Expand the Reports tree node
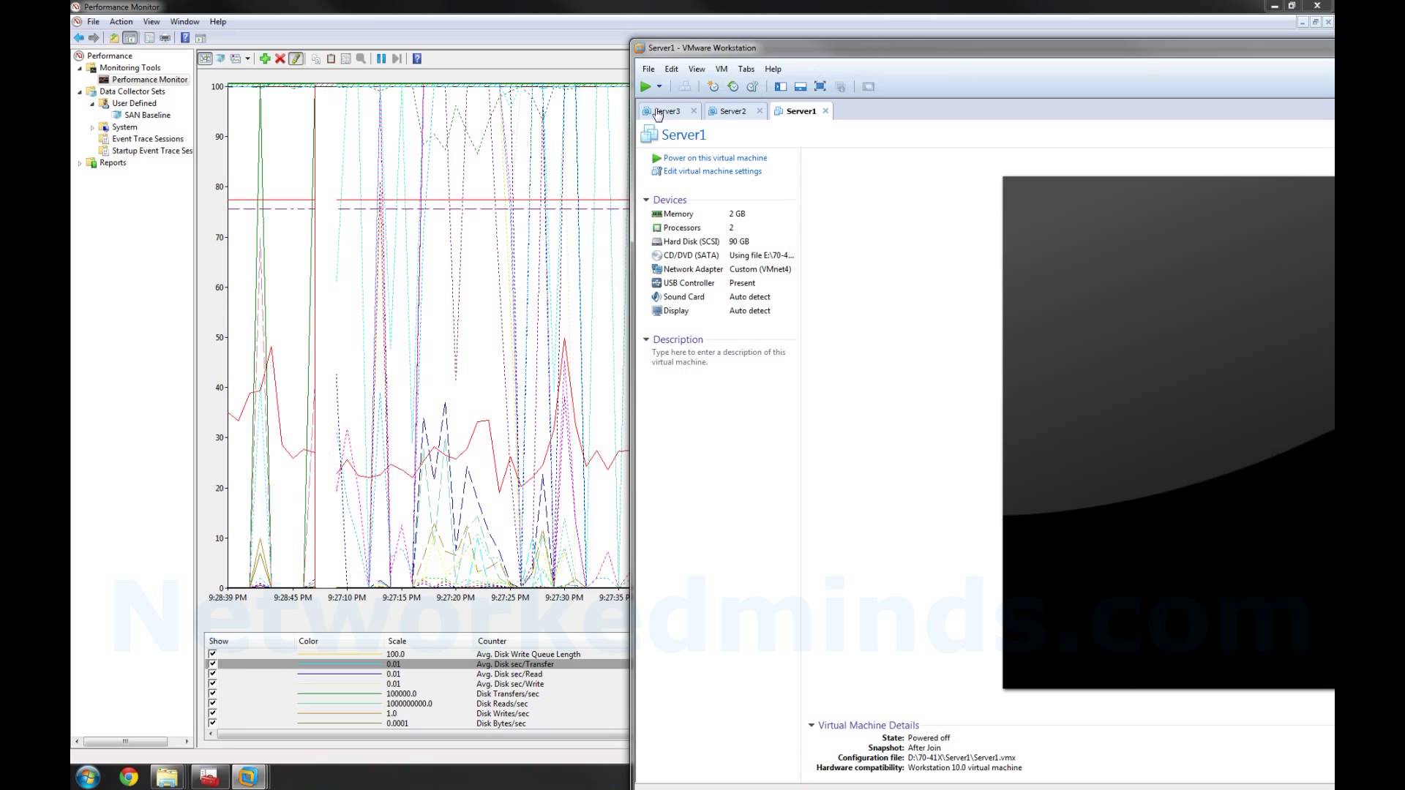Viewport: 1405px width, 790px height. point(80,163)
